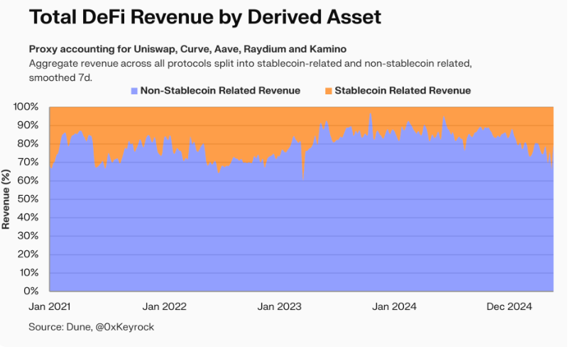Select the Jan 2021 x-axis label
The height and width of the screenshot is (349, 568).
[49, 306]
